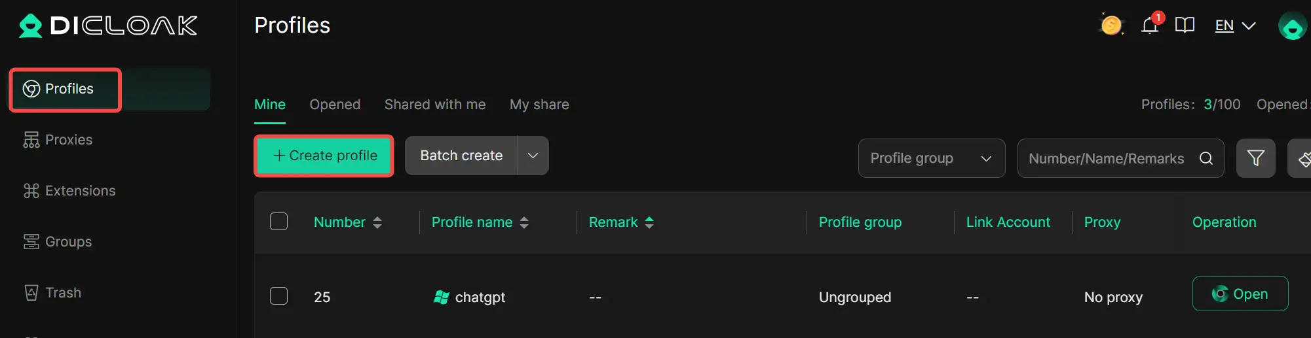Sort by Profile name column arrows
1311x338 pixels.
coord(524,222)
